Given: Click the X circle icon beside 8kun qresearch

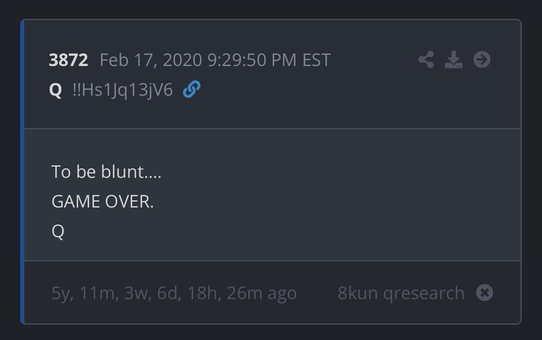Looking at the screenshot, I should 485,292.
